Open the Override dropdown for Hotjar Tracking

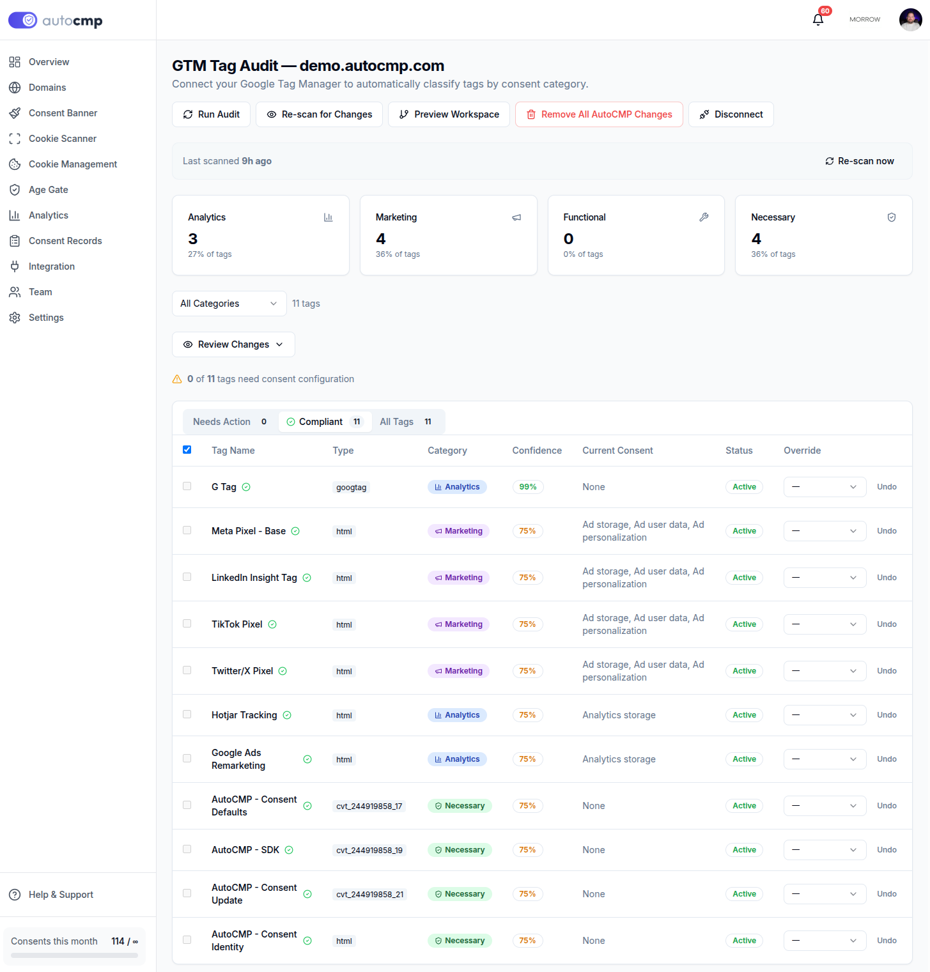(825, 715)
